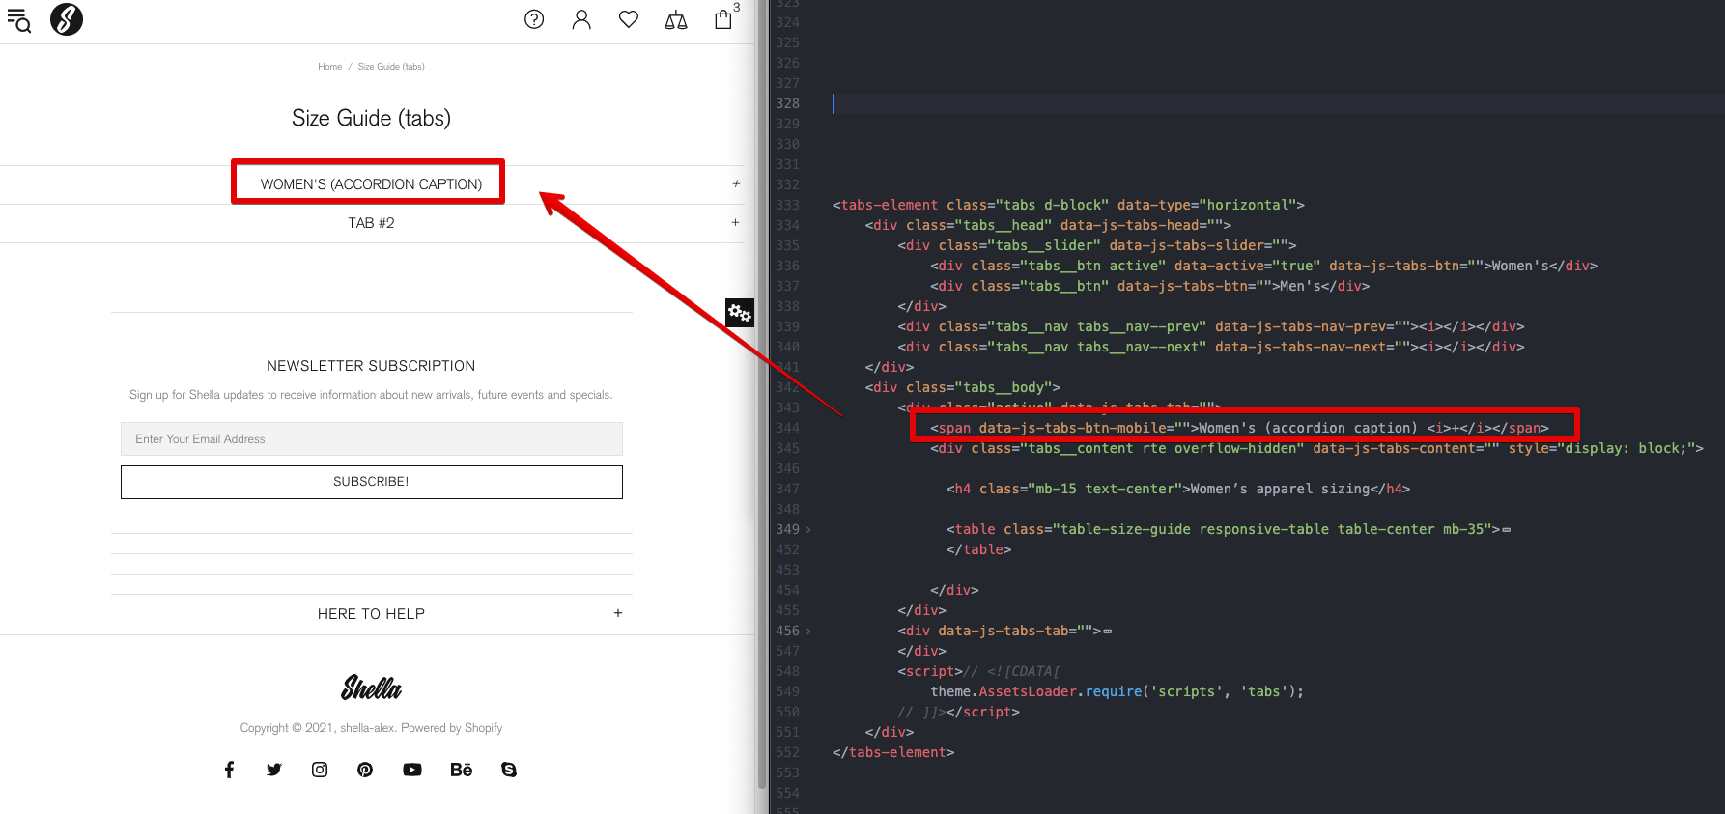Click the Size Guide (tabs) page heading
The height and width of the screenshot is (814, 1725).
pos(372,118)
